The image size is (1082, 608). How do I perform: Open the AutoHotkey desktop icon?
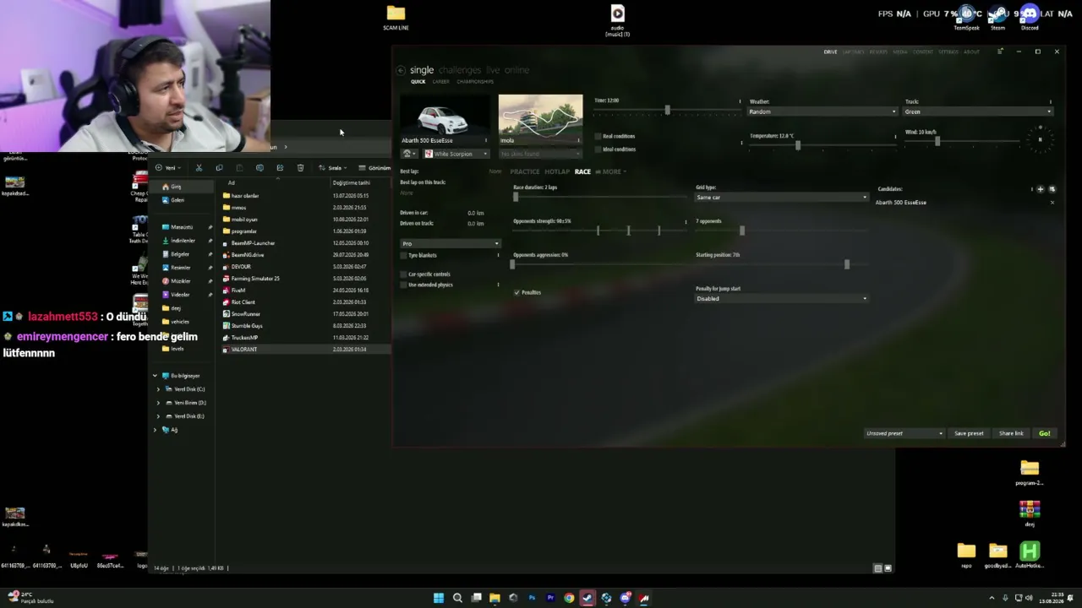click(x=1030, y=555)
